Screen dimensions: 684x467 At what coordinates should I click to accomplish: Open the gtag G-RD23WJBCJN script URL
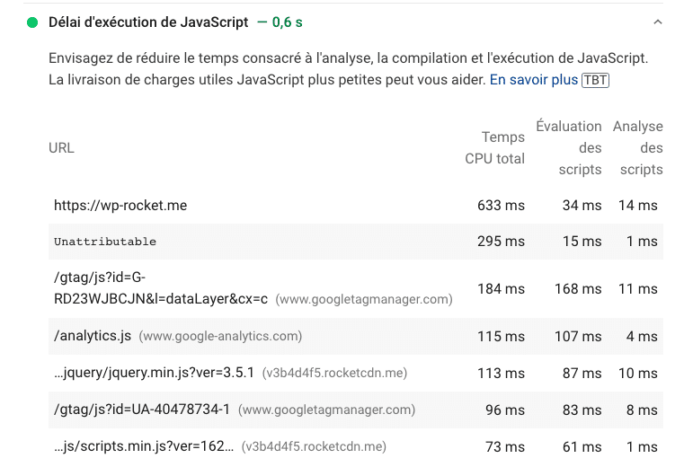coord(161,288)
